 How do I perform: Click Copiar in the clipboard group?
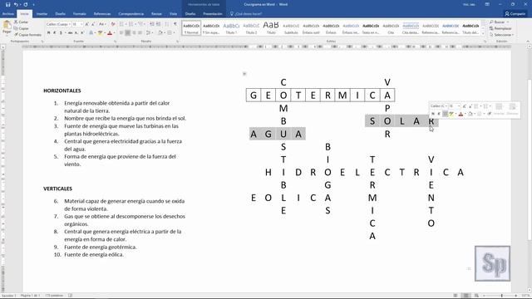pyautogui.click(x=21, y=28)
